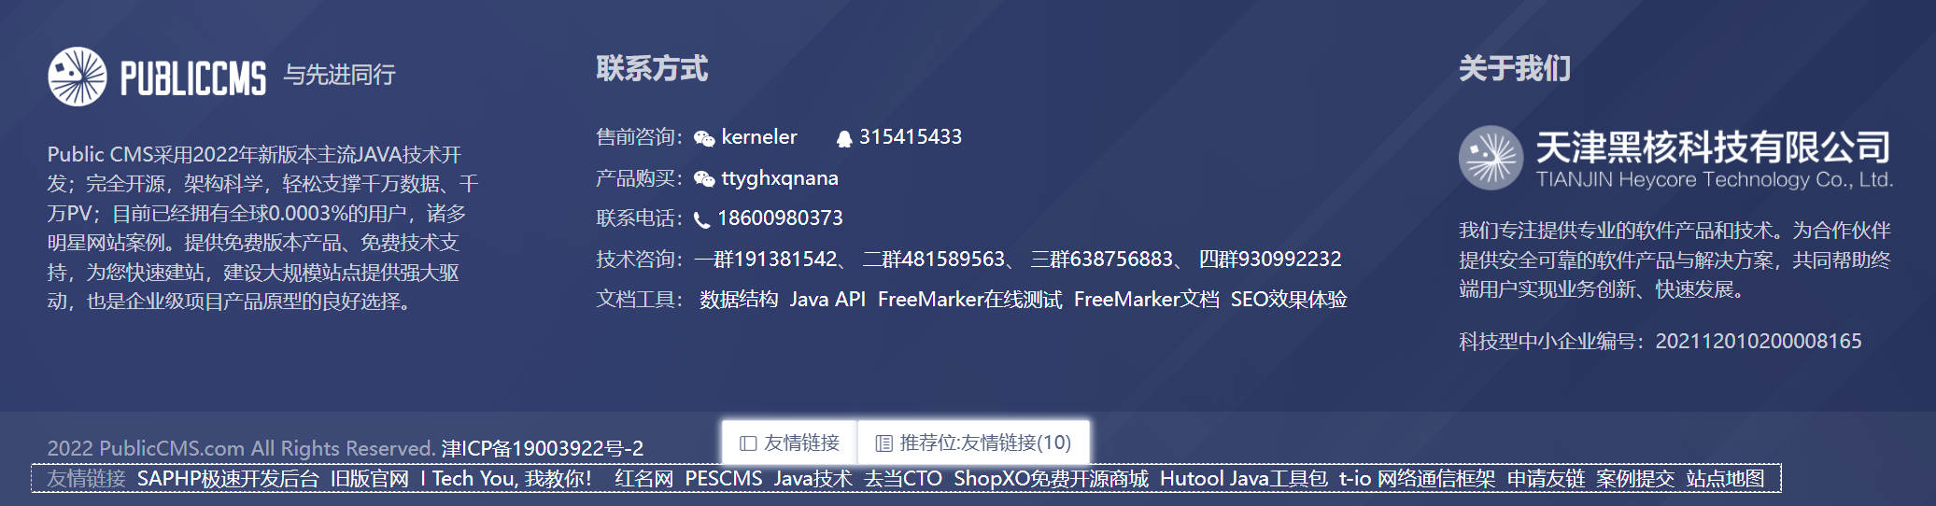Viewport: 1936px width, 506px height.
Task: Click the phone icon beside 18600980373
Action: coord(702,220)
